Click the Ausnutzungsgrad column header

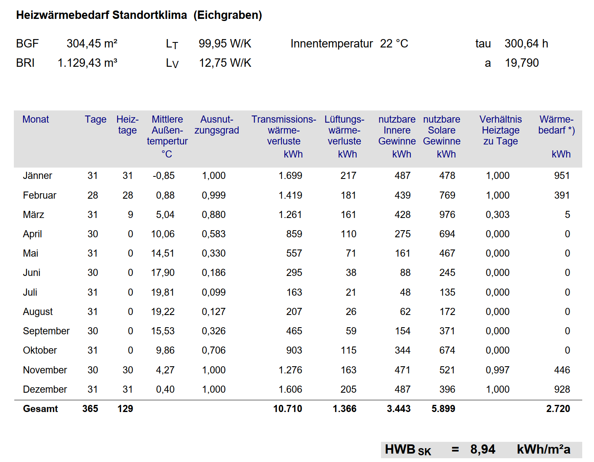[x=216, y=125]
